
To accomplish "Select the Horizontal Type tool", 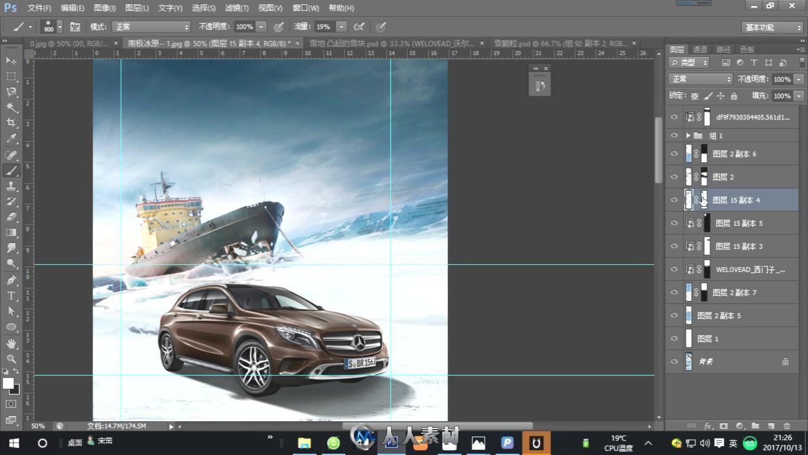I will pos(11,295).
